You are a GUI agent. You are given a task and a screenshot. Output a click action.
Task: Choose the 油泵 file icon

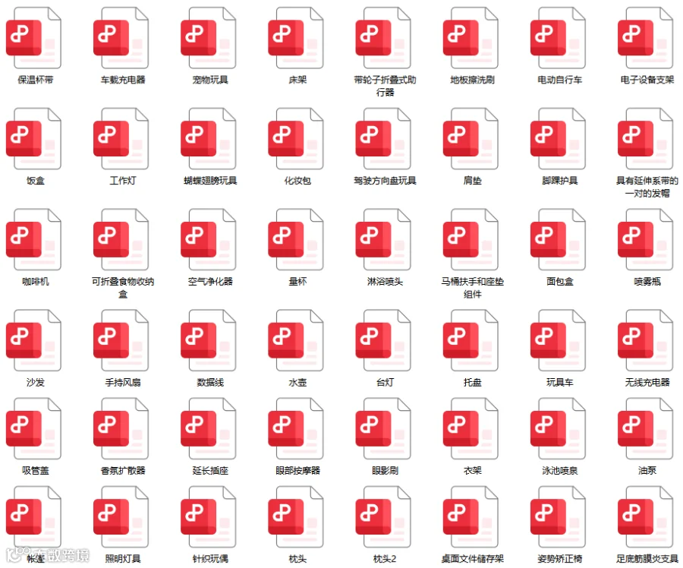(646, 428)
